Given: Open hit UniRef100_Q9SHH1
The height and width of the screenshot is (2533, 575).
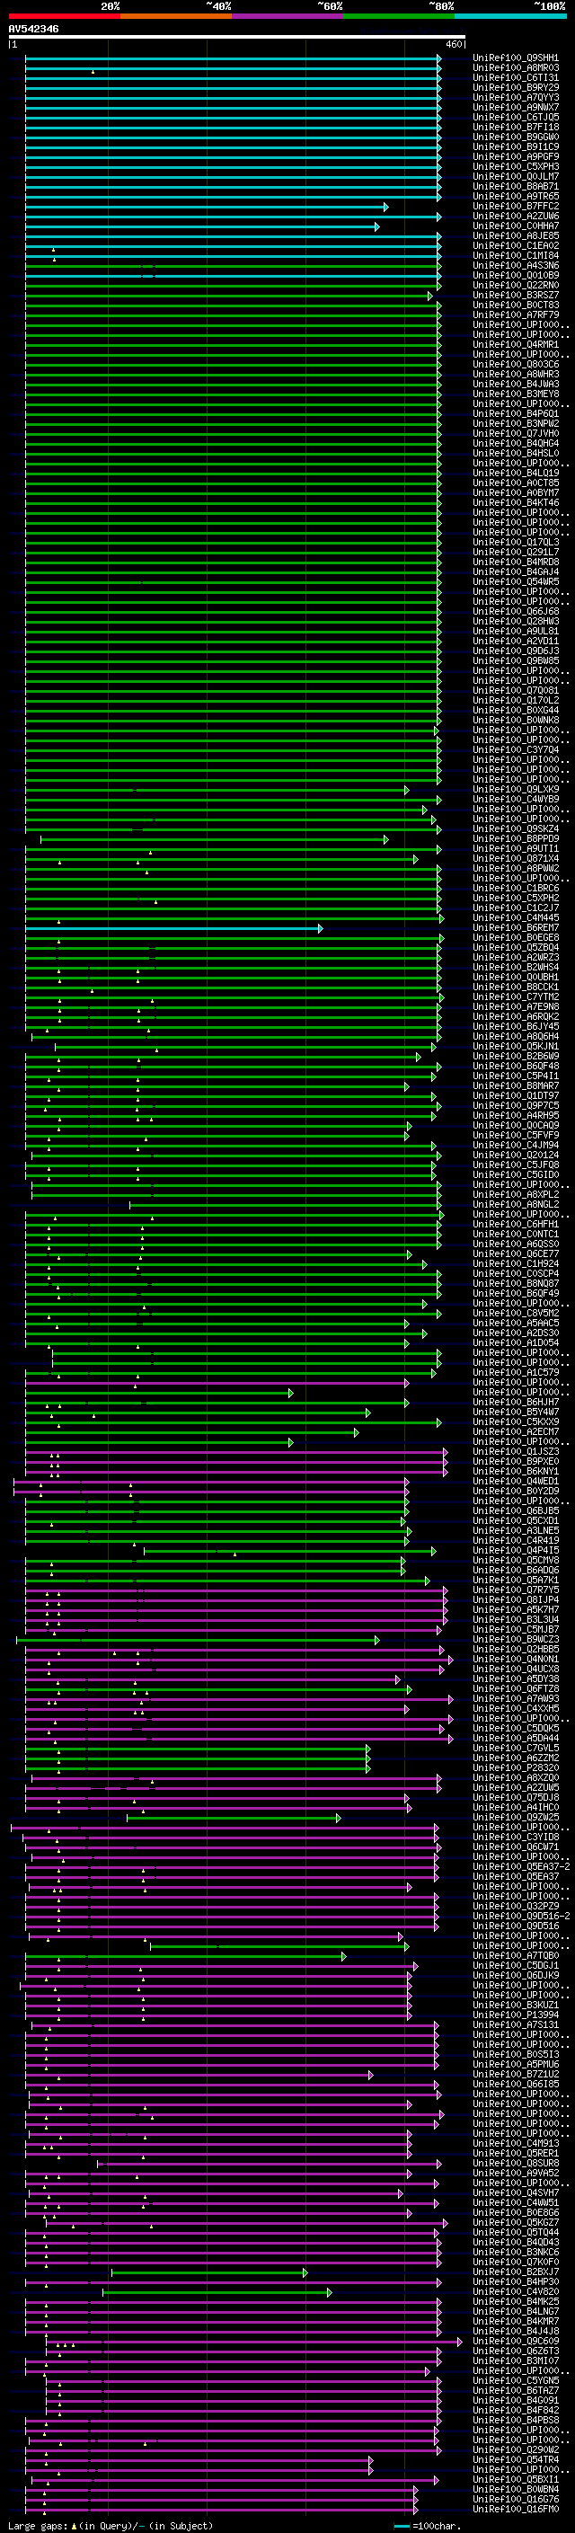Looking at the screenshot, I should pos(516,58).
